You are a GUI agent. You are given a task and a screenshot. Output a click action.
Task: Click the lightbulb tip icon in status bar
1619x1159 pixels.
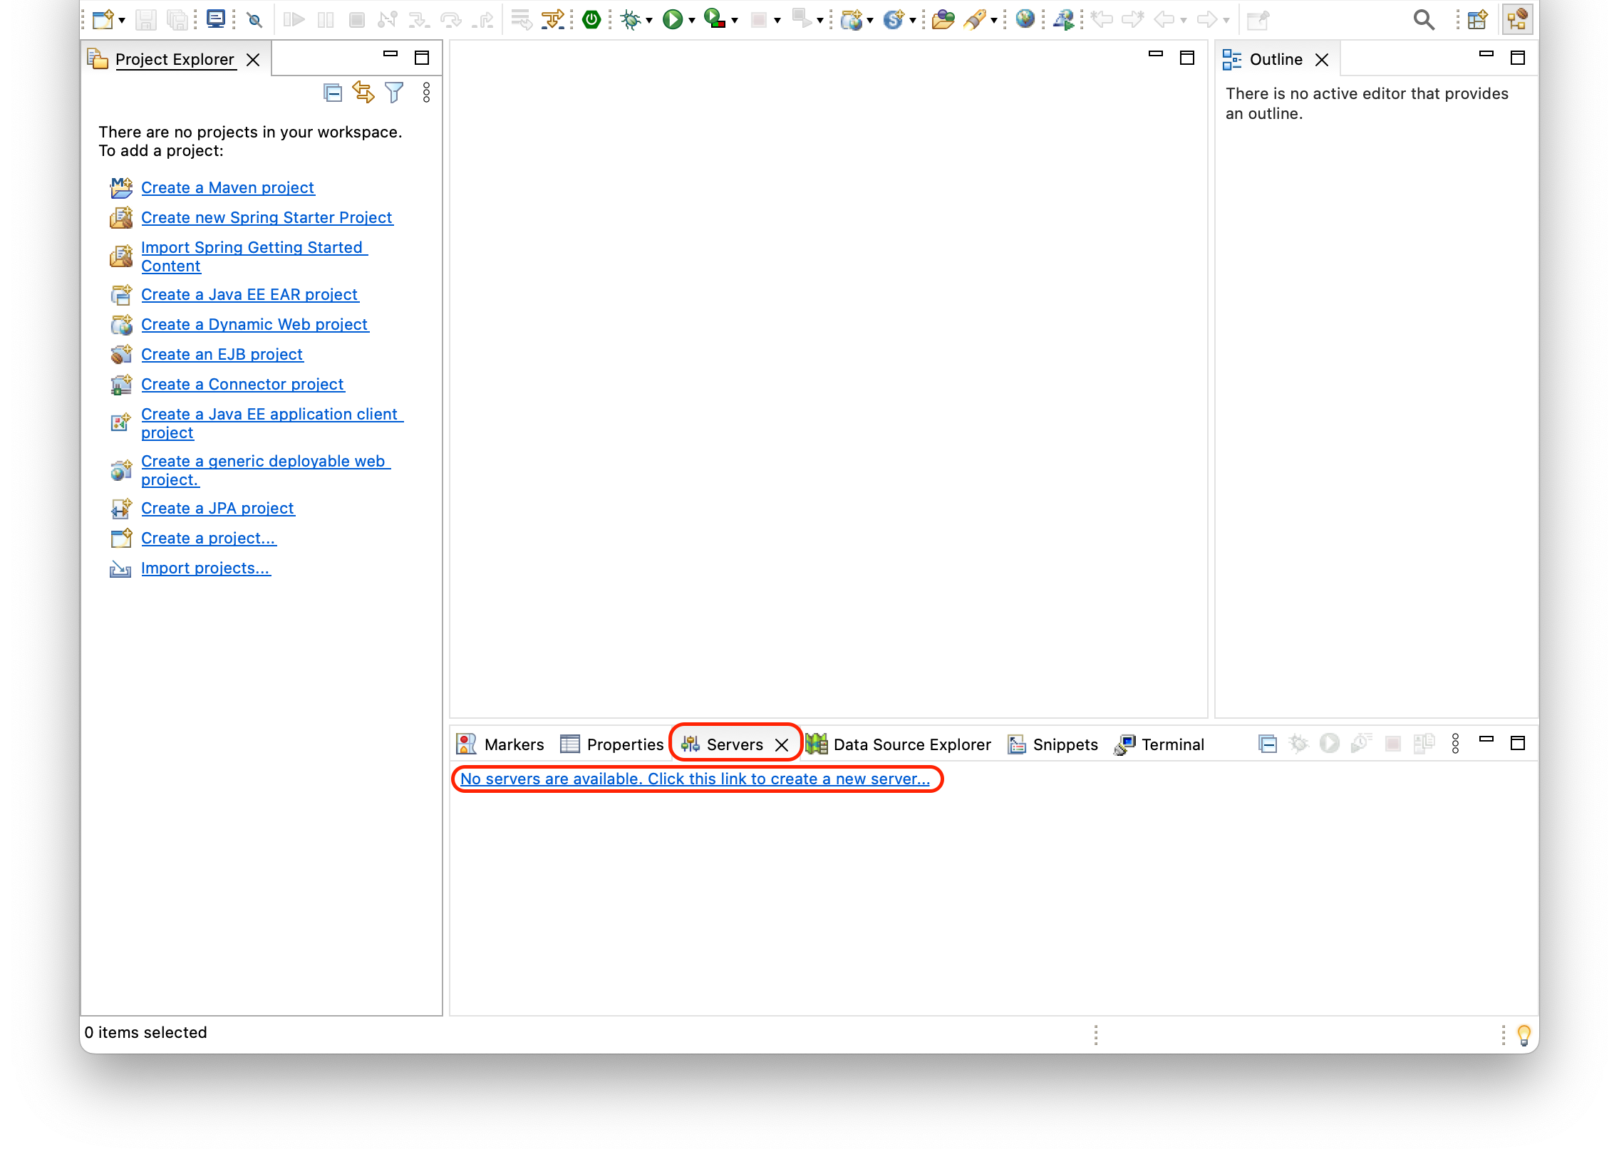tap(1524, 1034)
